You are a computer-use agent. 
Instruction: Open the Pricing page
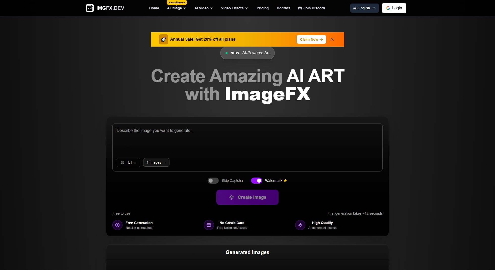pyautogui.click(x=263, y=8)
